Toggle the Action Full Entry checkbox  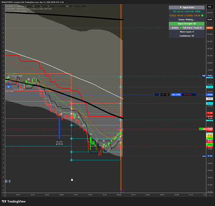pos(181,28)
